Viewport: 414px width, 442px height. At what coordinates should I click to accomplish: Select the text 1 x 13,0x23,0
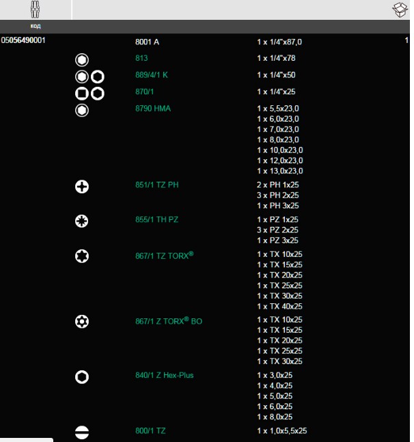pyautogui.click(x=280, y=171)
